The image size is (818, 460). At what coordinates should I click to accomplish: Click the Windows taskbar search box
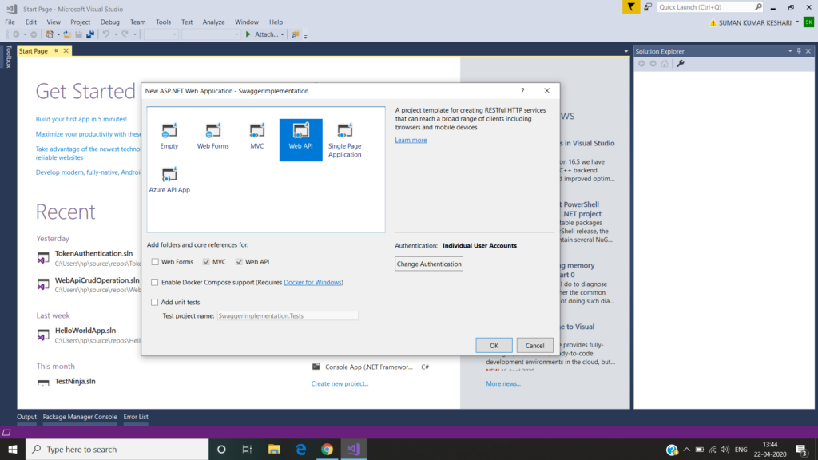point(117,449)
